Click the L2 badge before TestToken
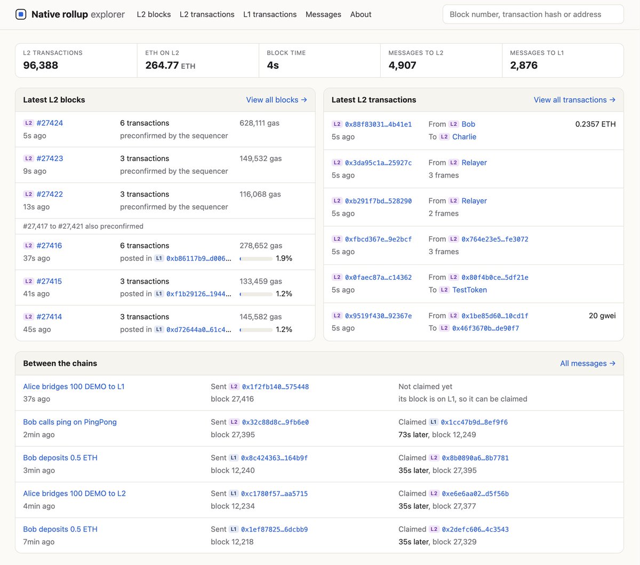The image size is (640, 565). (x=444, y=290)
